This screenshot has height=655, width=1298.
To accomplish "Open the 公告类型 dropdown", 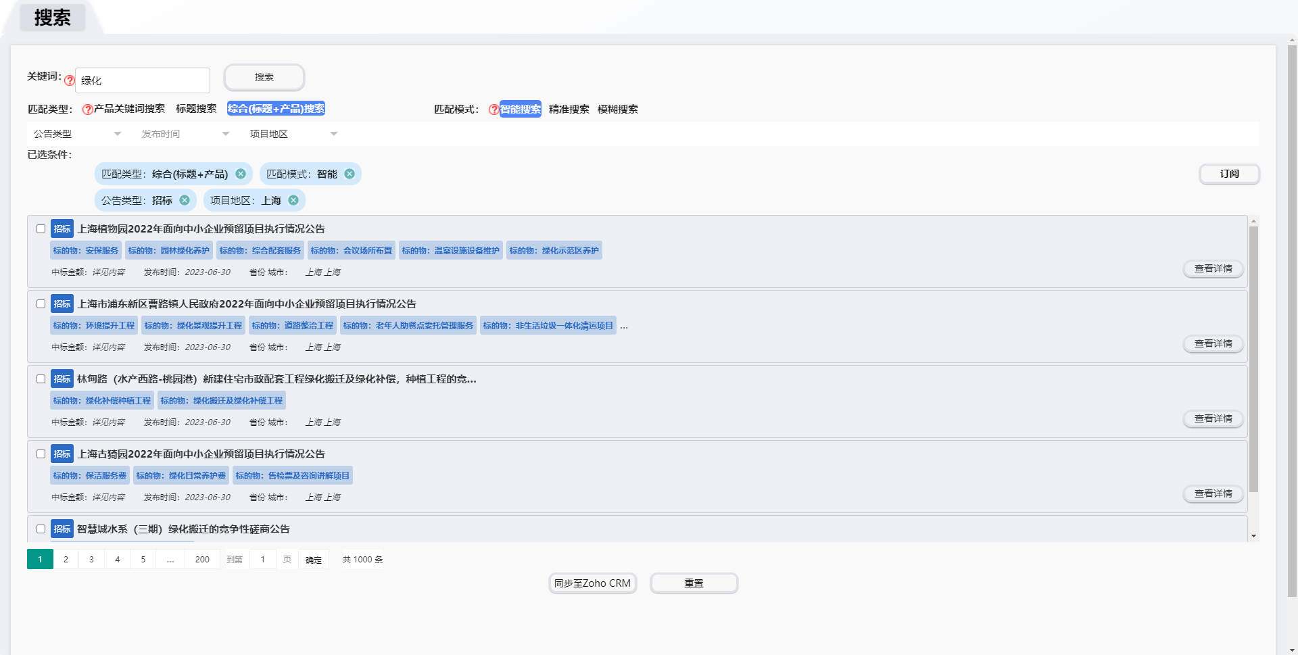I will (77, 134).
